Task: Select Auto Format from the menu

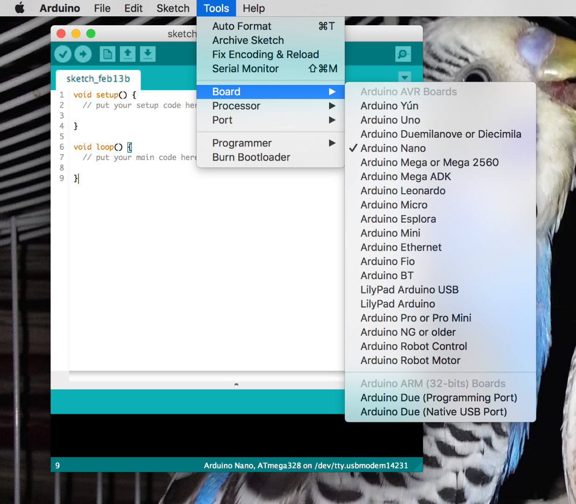Action: [x=242, y=26]
